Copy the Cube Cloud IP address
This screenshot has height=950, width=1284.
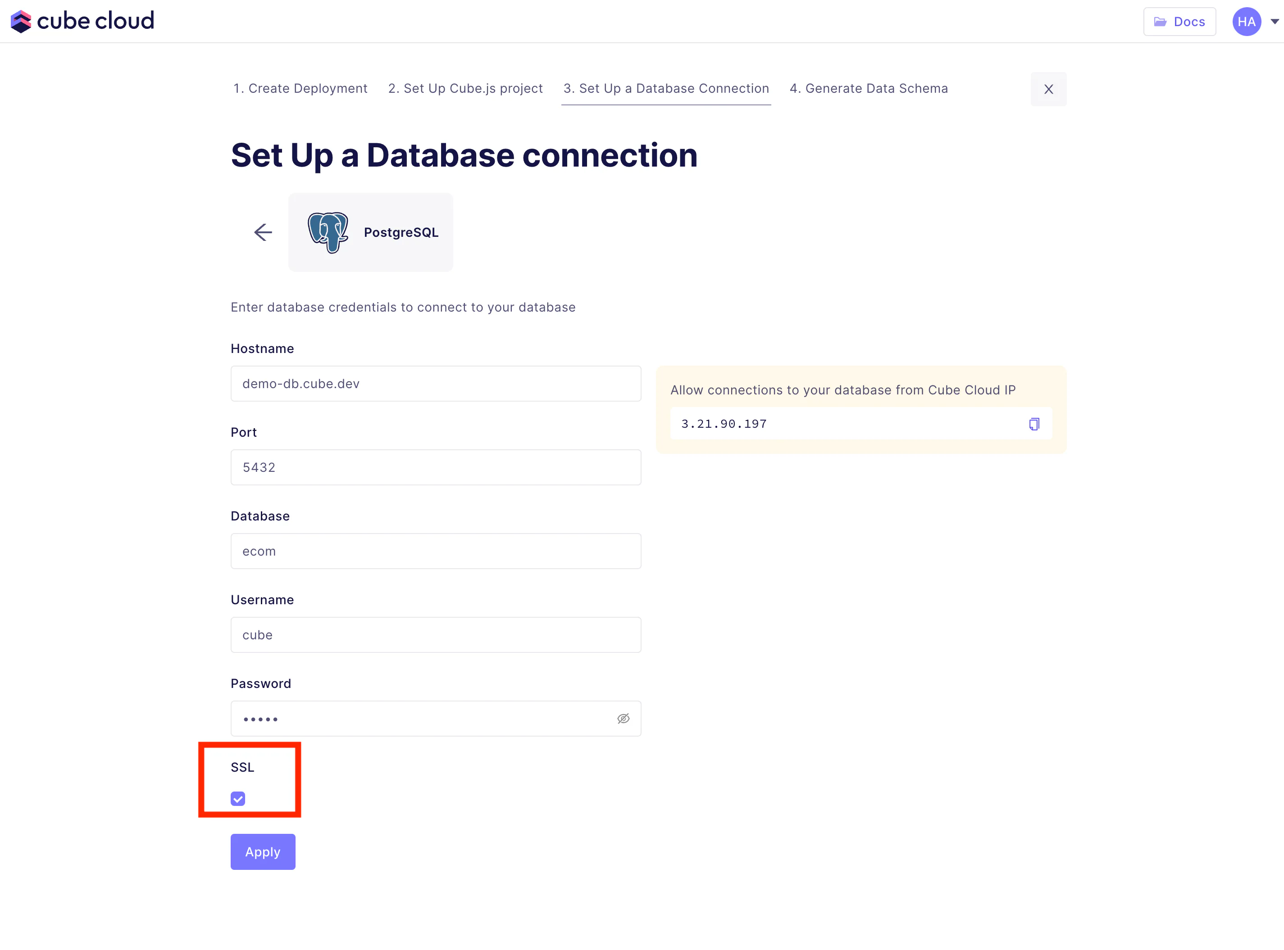point(1034,424)
